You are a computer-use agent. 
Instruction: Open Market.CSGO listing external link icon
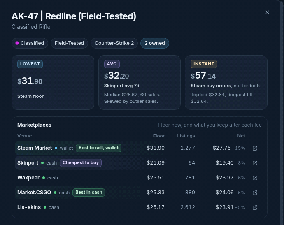255,193
